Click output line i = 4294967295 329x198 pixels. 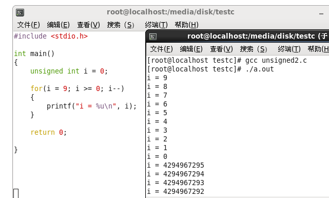(176, 166)
